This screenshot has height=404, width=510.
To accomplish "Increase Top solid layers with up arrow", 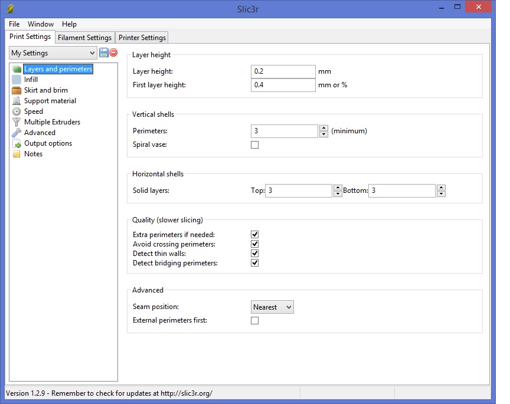I will coord(338,188).
